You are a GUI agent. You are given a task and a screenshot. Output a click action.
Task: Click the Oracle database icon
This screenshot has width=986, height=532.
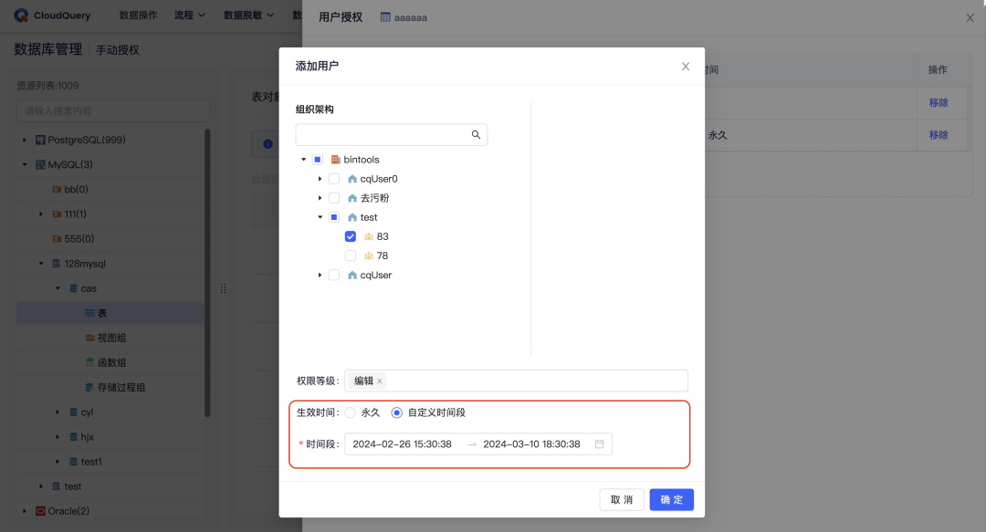click(x=40, y=511)
